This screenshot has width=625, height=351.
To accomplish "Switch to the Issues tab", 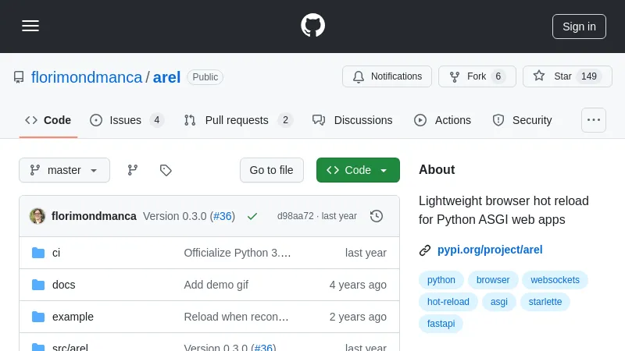I will 126,120.
